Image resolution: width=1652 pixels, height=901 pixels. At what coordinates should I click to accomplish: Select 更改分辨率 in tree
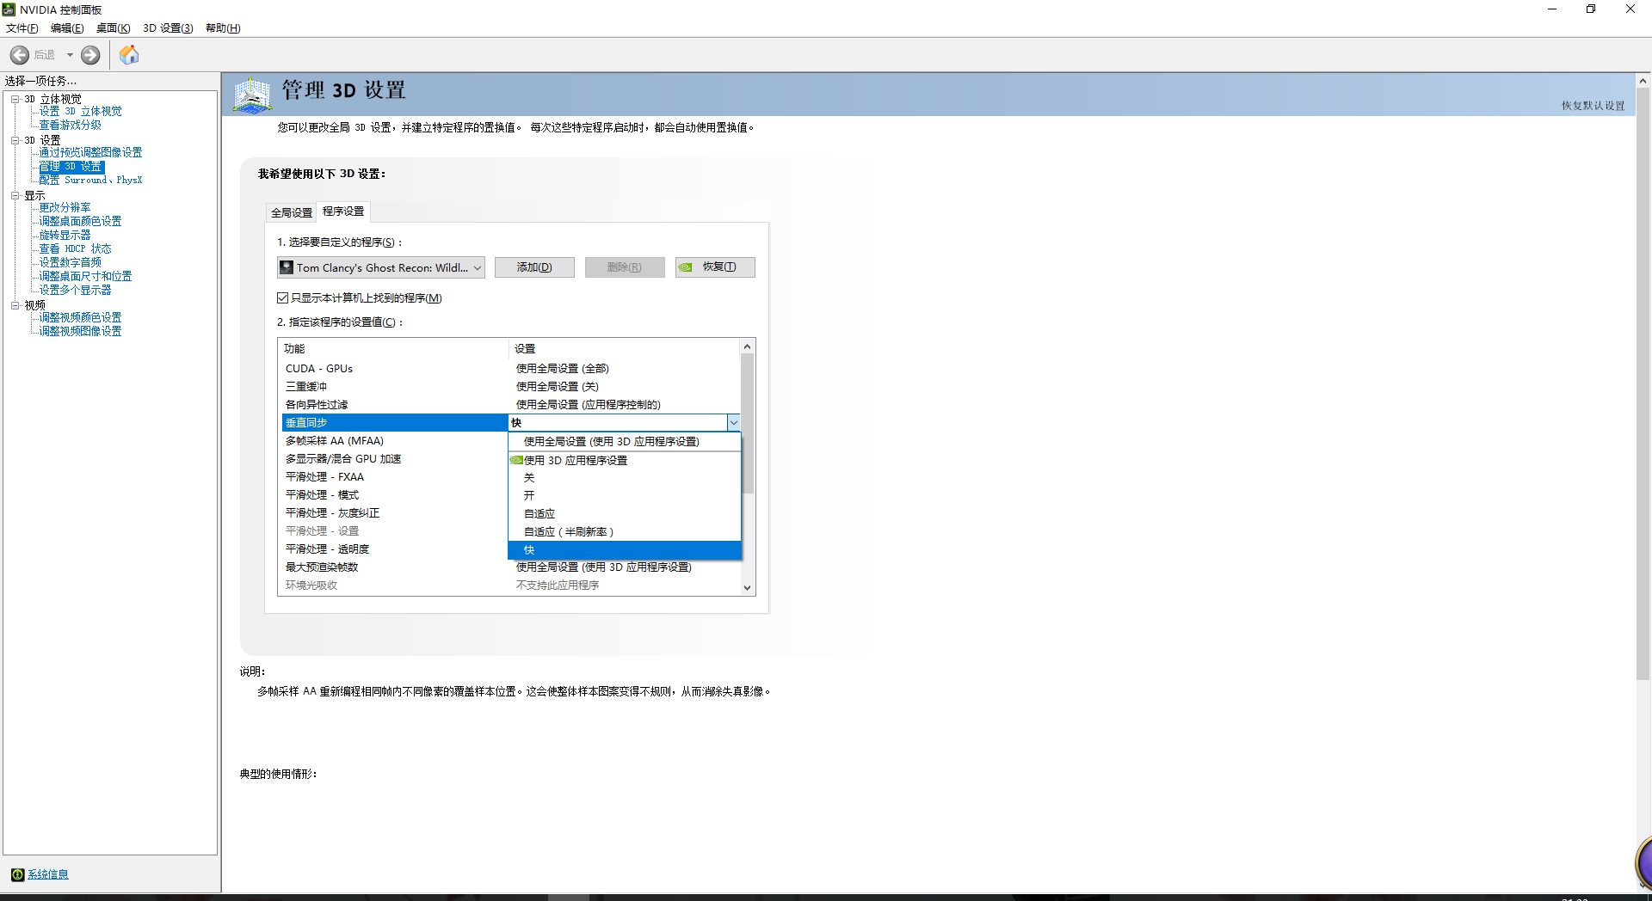tap(65, 208)
